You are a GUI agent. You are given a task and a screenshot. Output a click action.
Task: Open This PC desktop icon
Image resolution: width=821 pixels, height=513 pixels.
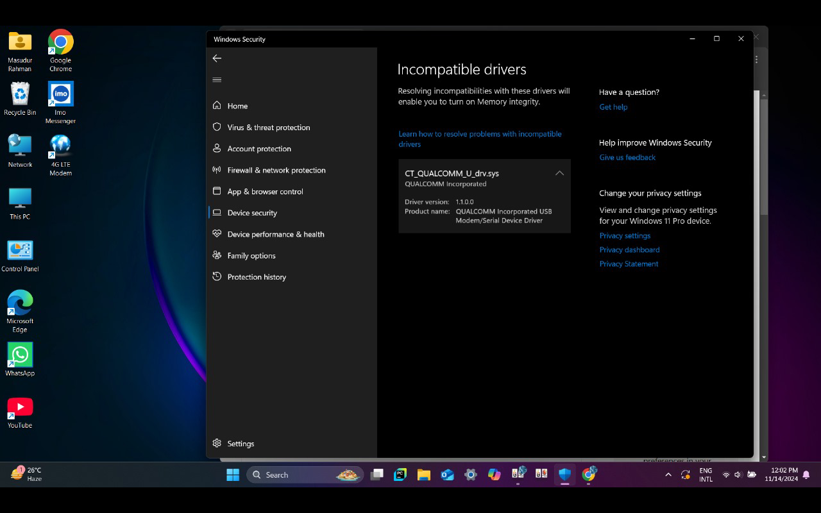[20, 203]
